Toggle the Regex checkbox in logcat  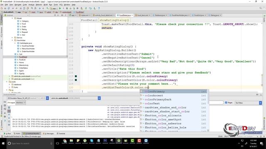(x=226, y=103)
